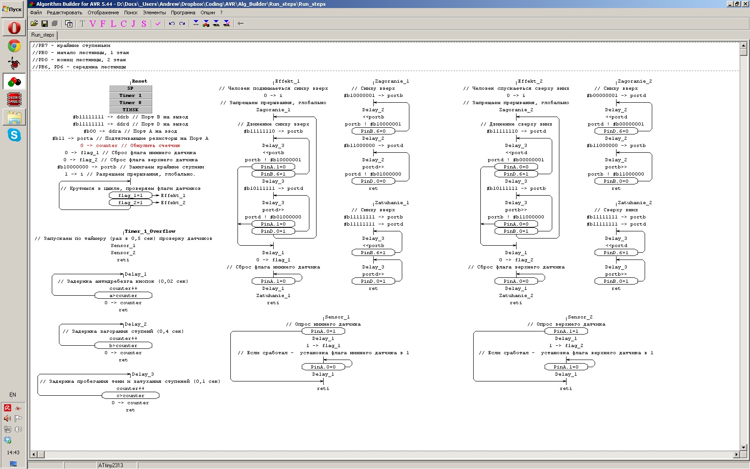Select the TIMSK block
Viewport: 750px width, 469px height.
click(131, 110)
